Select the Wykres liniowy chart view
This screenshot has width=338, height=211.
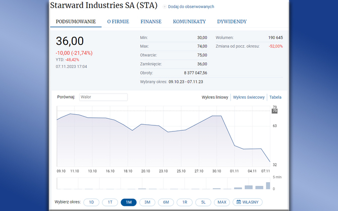point(215,97)
